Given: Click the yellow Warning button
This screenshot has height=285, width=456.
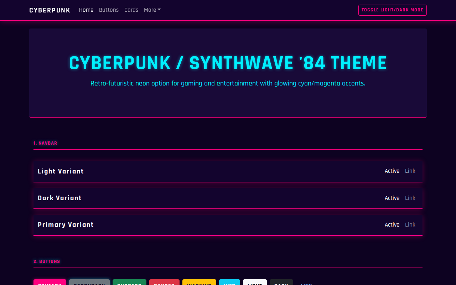Looking at the screenshot, I should click(199, 282).
